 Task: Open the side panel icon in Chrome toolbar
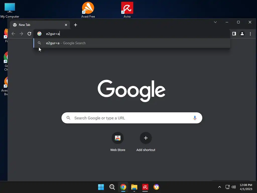(x=234, y=34)
